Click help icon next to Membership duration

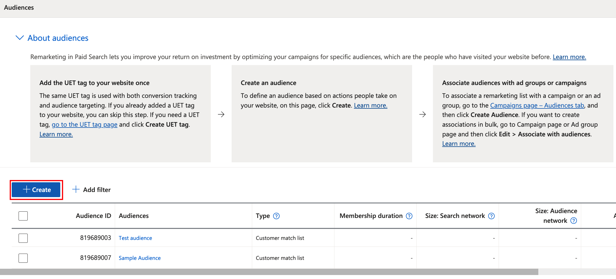tap(409, 216)
